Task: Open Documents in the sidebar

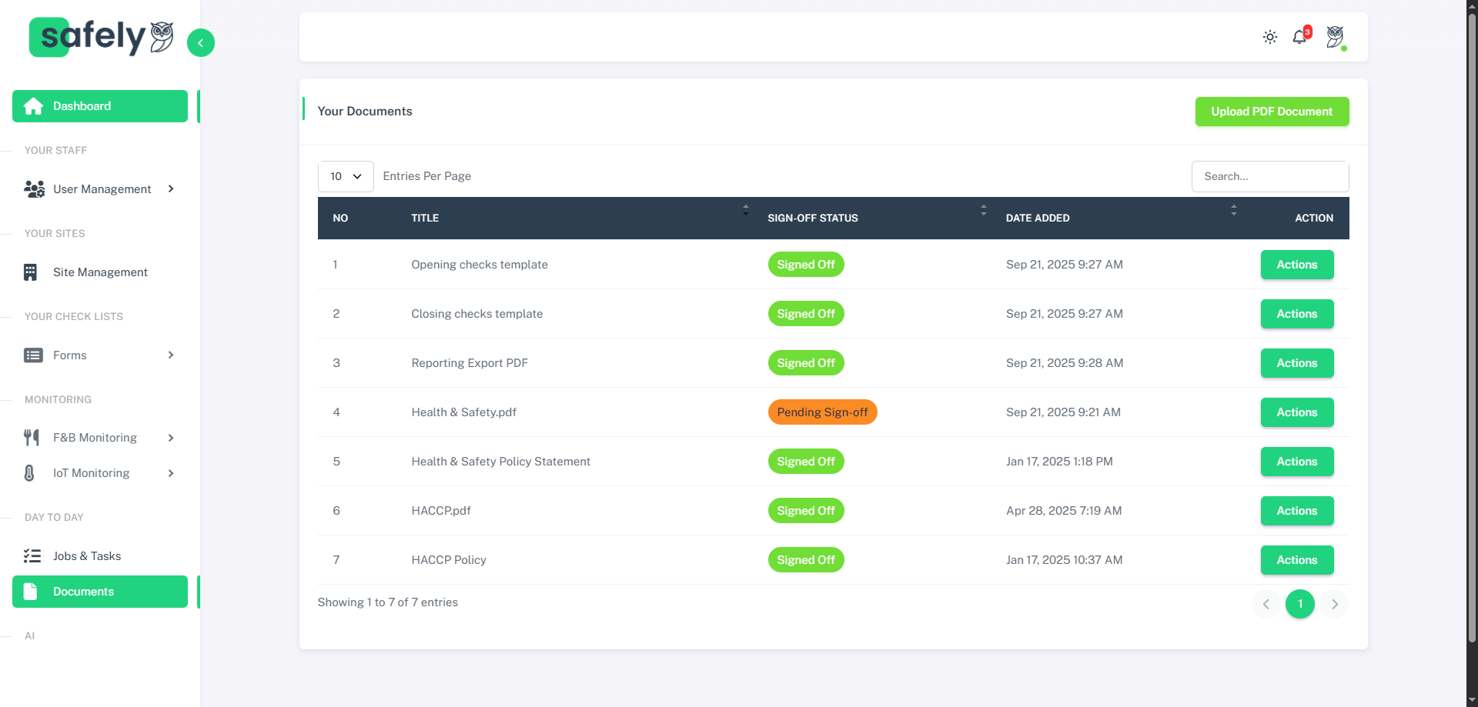Action: pyautogui.click(x=83, y=592)
